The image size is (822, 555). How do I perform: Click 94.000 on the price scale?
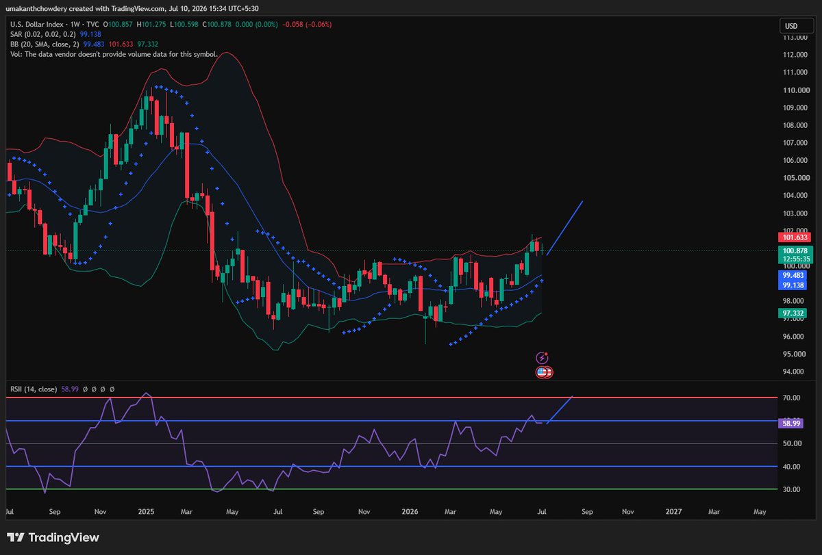(x=795, y=372)
